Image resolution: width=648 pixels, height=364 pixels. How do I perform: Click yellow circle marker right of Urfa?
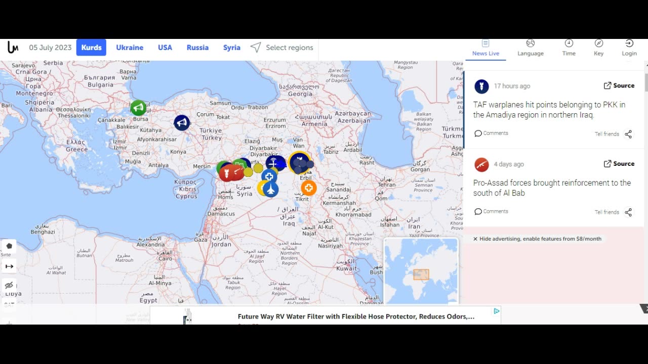coord(258,168)
